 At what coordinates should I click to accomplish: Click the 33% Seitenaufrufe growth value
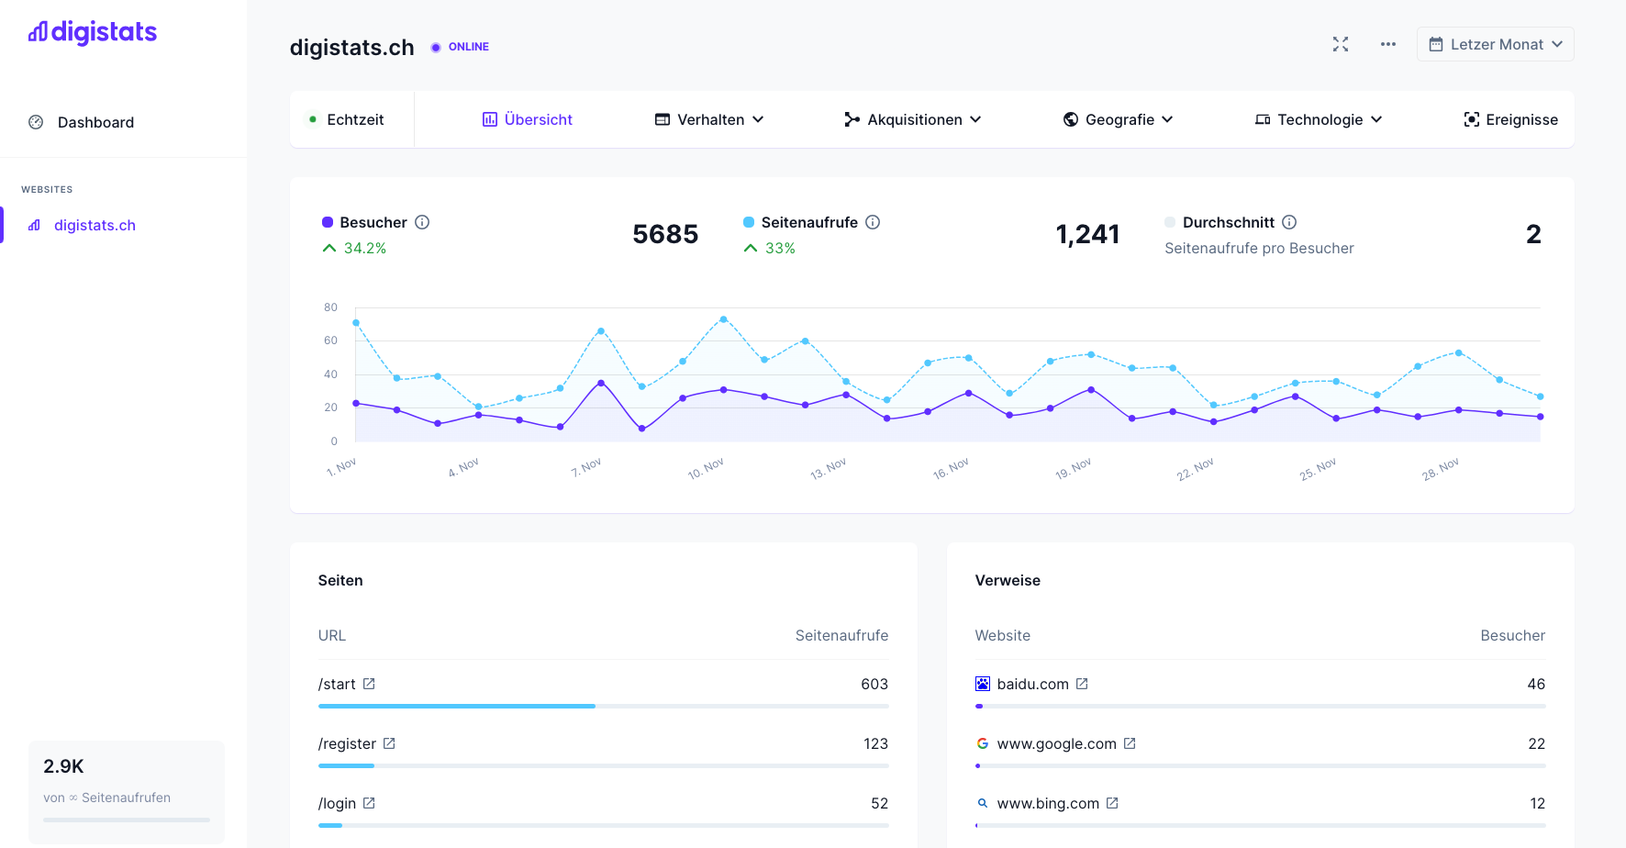coord(781,248)
